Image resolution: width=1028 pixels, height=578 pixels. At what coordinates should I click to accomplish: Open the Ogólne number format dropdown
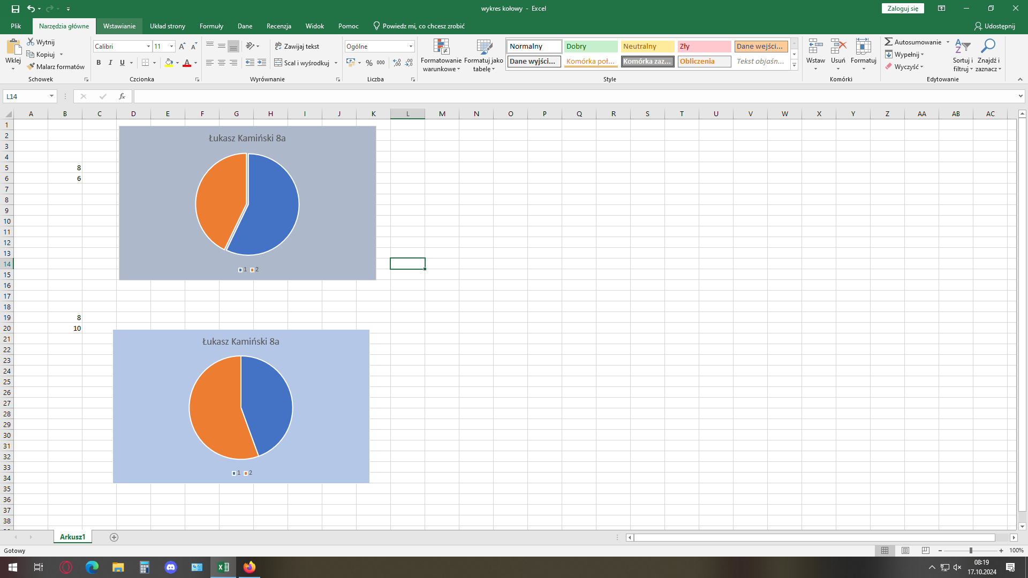click(x=411, y=47)
